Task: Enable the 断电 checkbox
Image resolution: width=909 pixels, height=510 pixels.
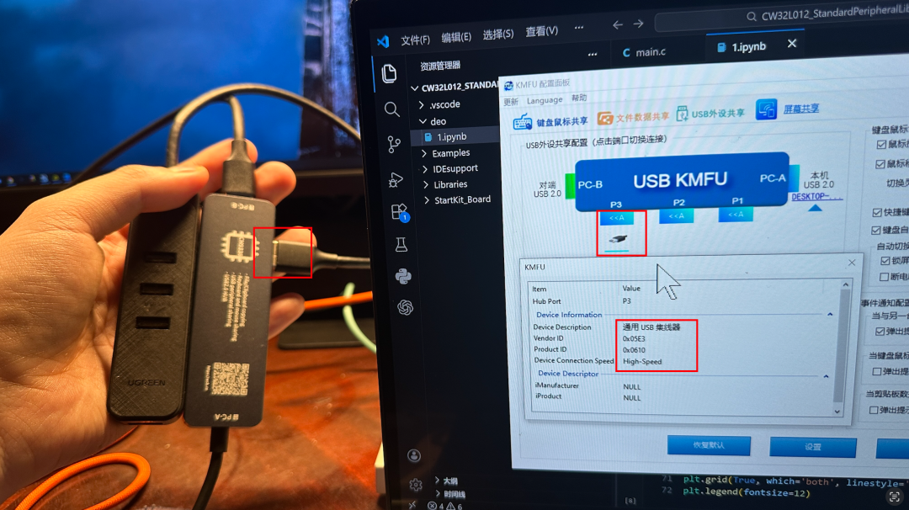Action: pyautogui.click(x=884, y=276)
